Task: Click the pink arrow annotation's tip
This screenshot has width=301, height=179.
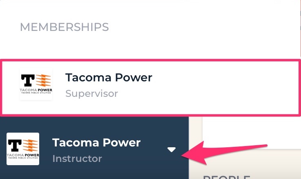Action: 183,155
